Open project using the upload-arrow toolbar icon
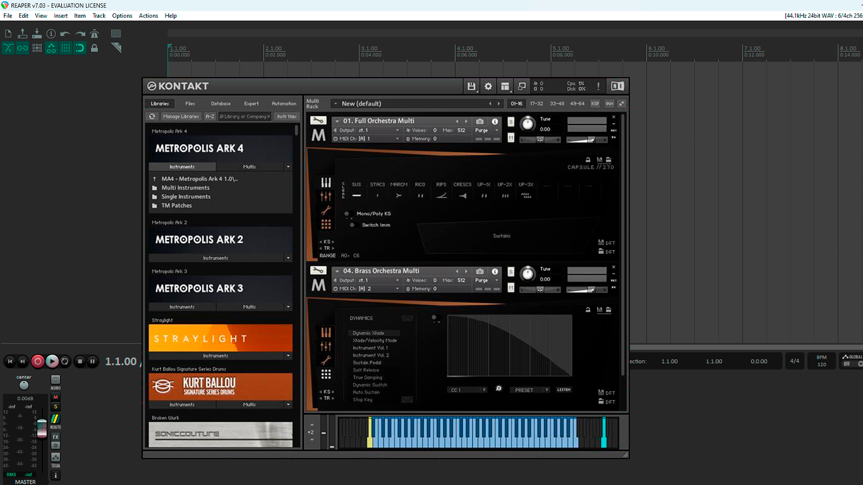This screenshot has width=863, height=485. [23, 33]
